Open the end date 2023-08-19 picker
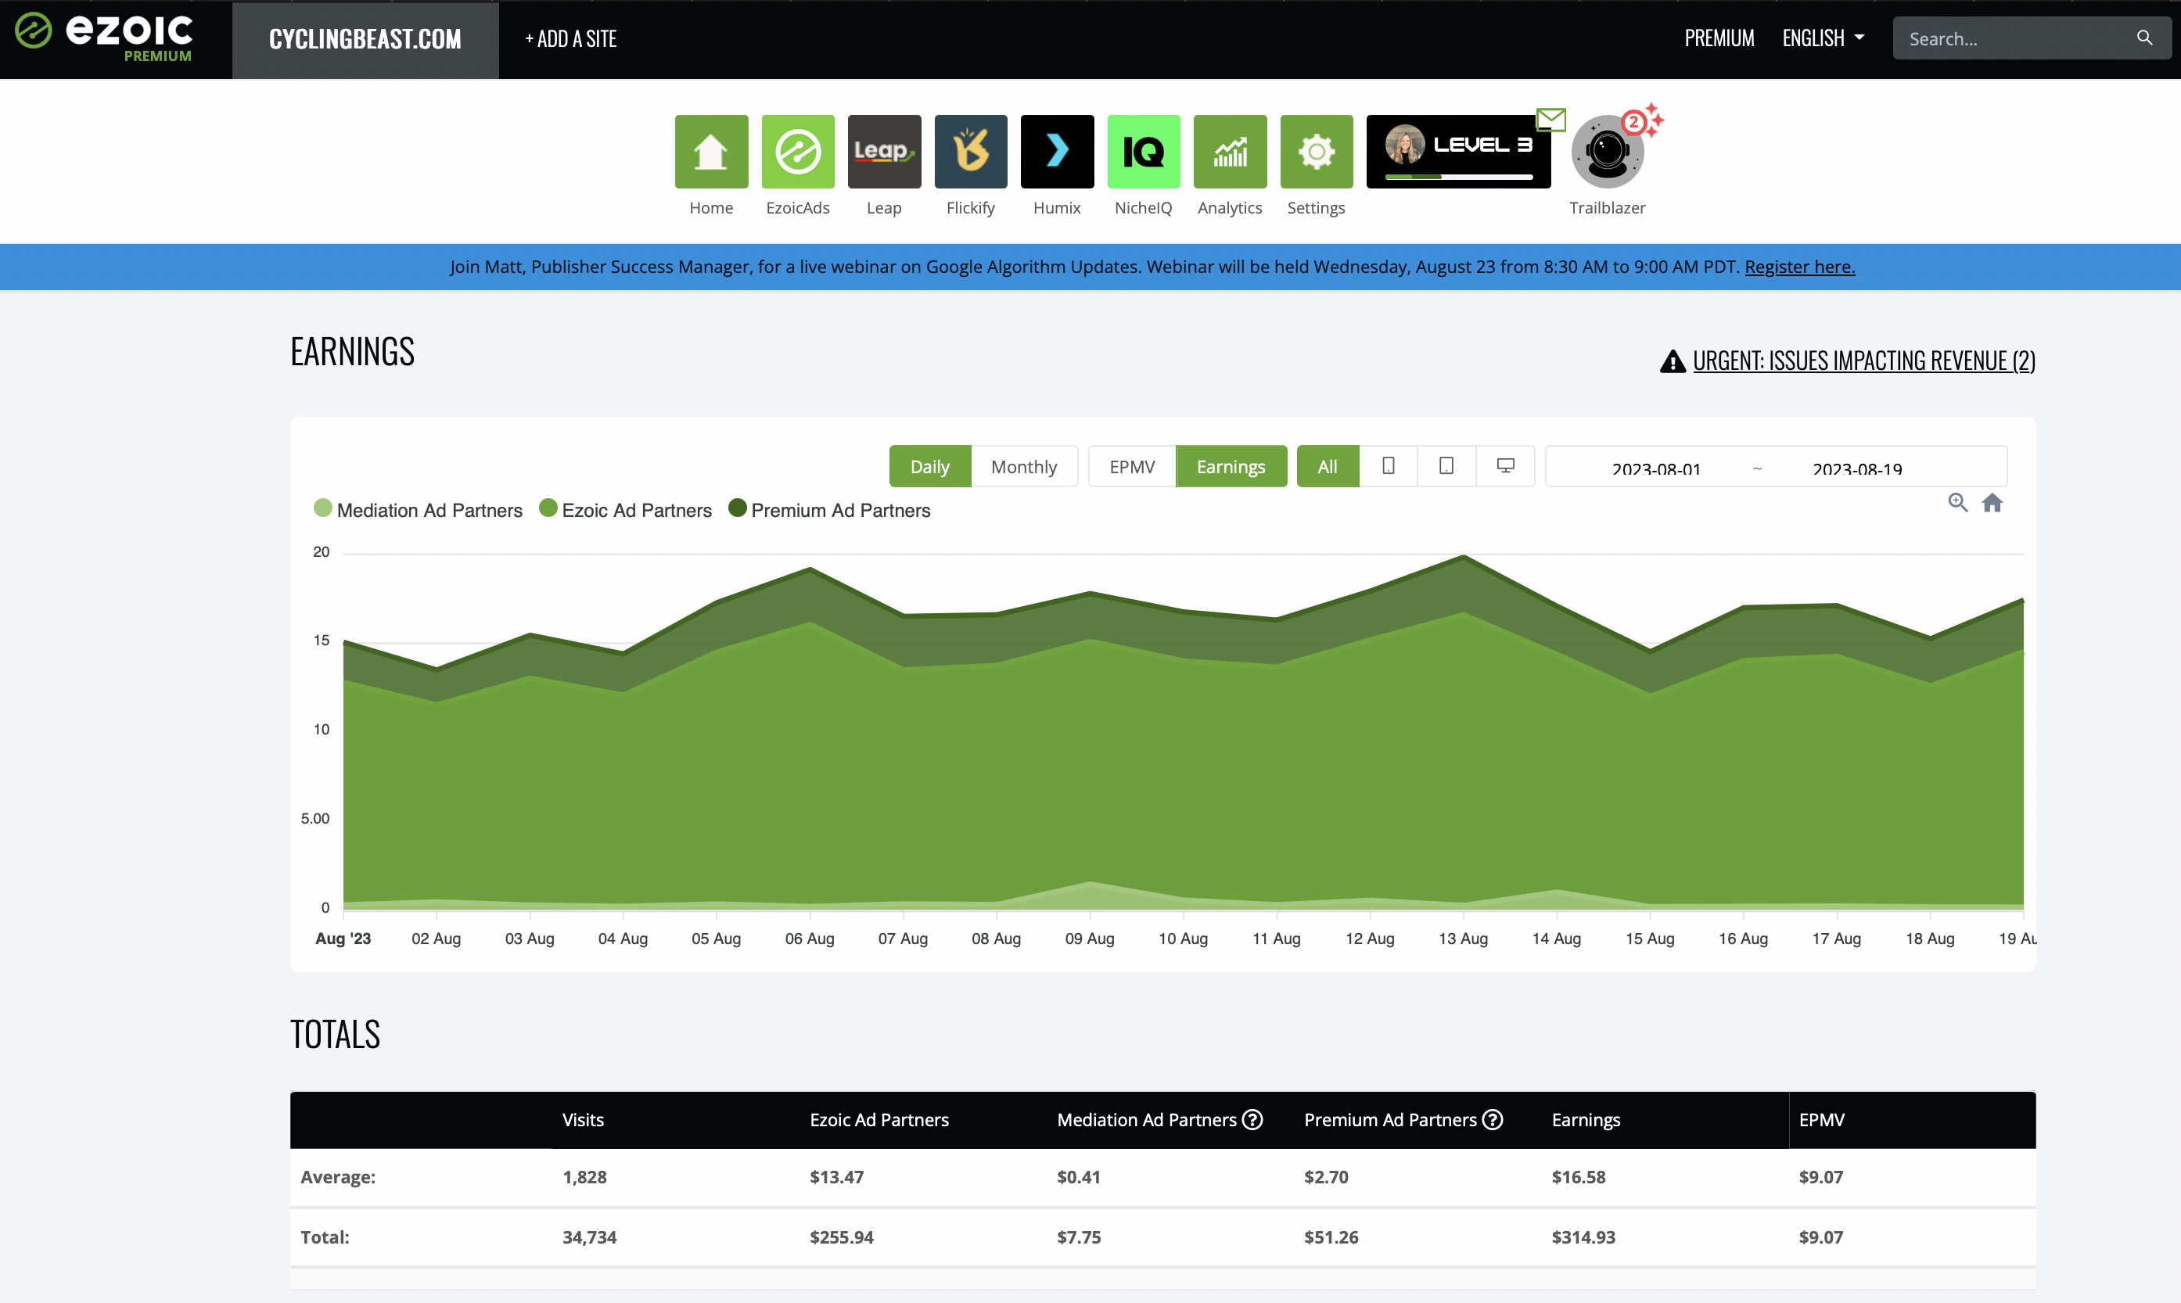 [x=1857, y=468]
